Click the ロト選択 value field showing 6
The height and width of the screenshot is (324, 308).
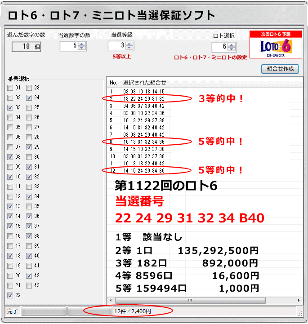(x=220, y=47)
